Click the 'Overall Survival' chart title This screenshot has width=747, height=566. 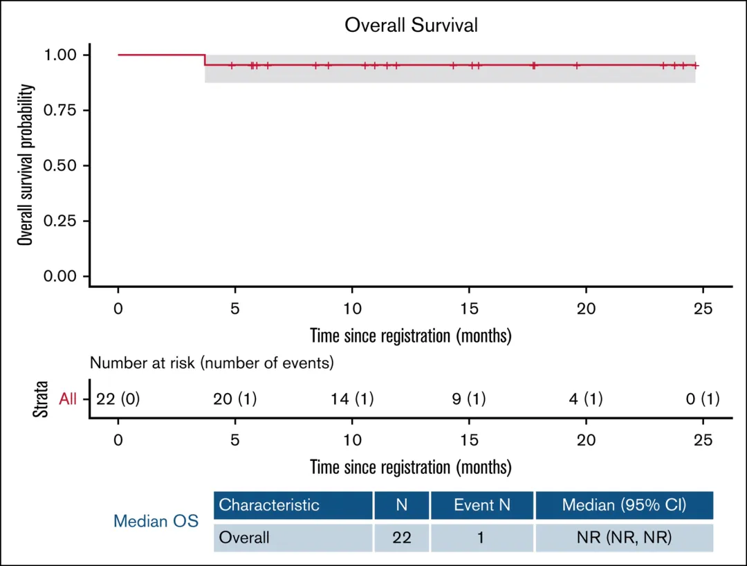[x=412, y=26]
